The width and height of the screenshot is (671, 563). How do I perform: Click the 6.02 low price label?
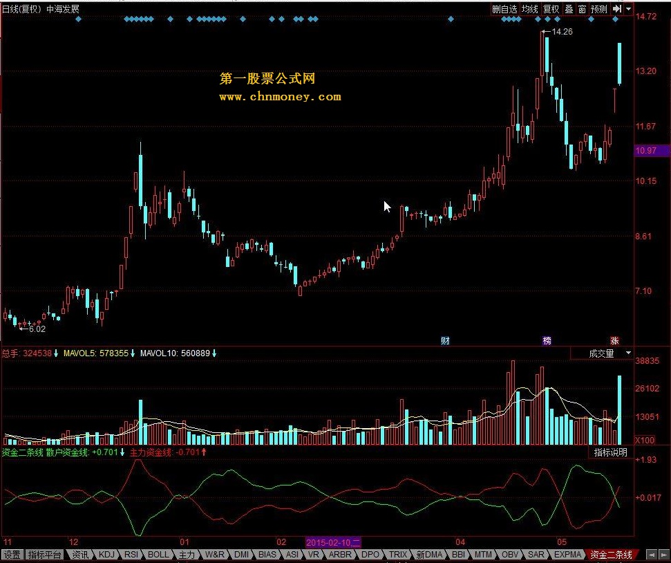[x=37, y=329]
